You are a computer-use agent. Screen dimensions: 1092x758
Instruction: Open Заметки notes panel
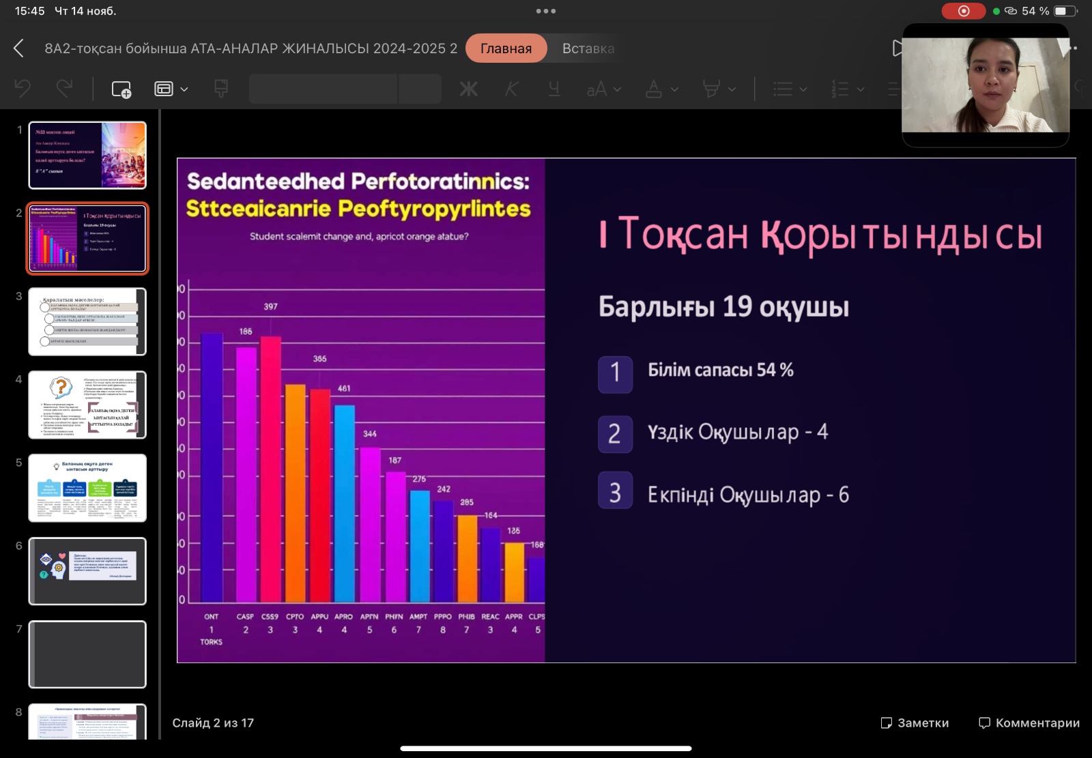click(x=915, y=723)
